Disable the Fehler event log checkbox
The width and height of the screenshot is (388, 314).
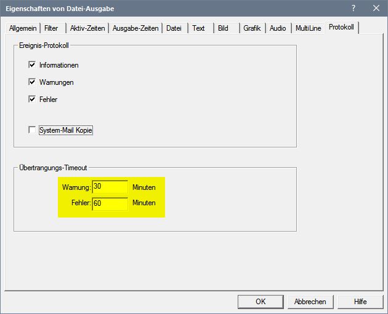[x=33, y=99]
